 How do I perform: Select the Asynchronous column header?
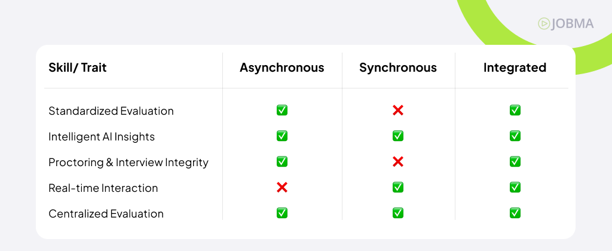pyautogui.click(x=282, y=68)
